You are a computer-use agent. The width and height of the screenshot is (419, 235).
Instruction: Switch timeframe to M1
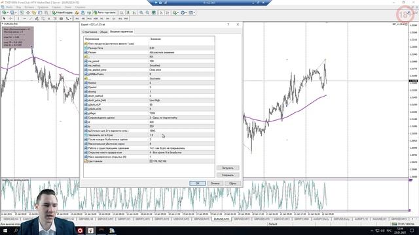click(x=77, y=19)
